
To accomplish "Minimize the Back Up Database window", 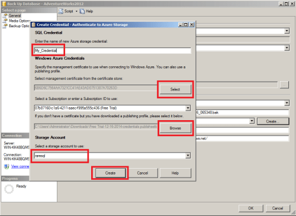I will coord(281,4).
